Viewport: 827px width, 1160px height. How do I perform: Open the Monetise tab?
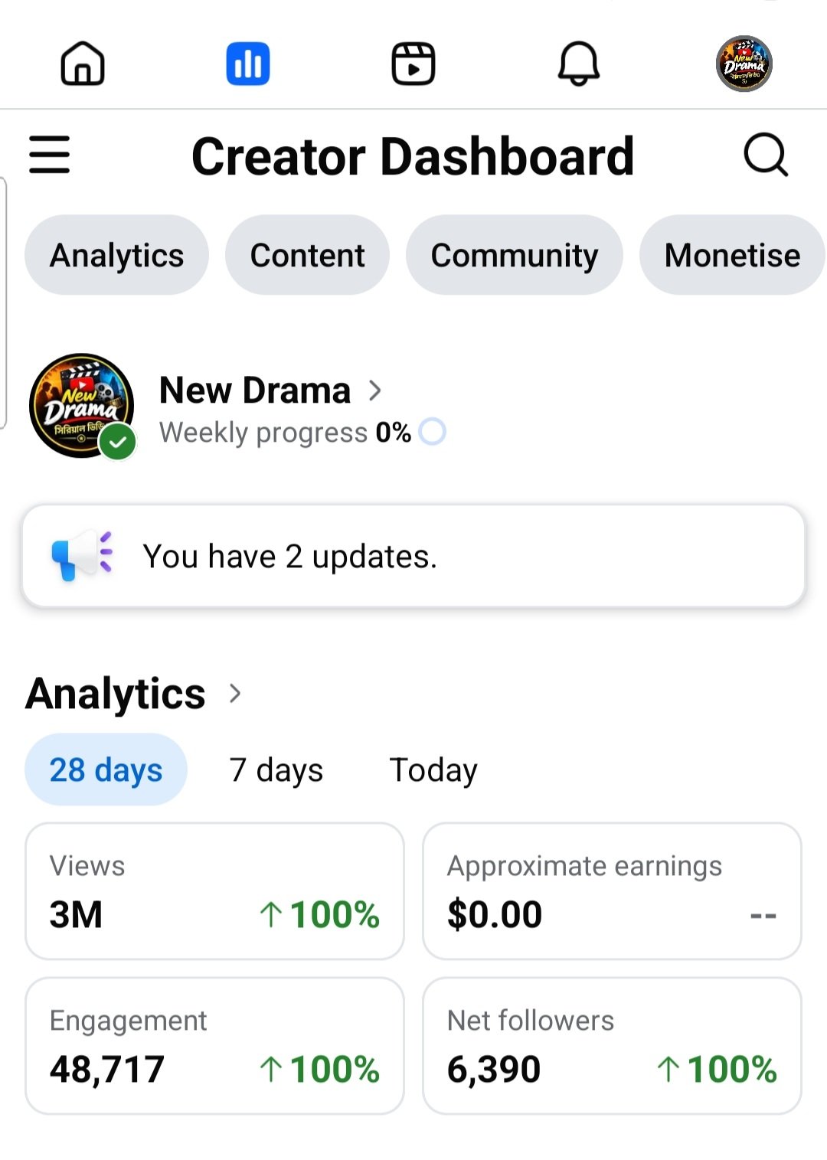(x=733, y=255)
